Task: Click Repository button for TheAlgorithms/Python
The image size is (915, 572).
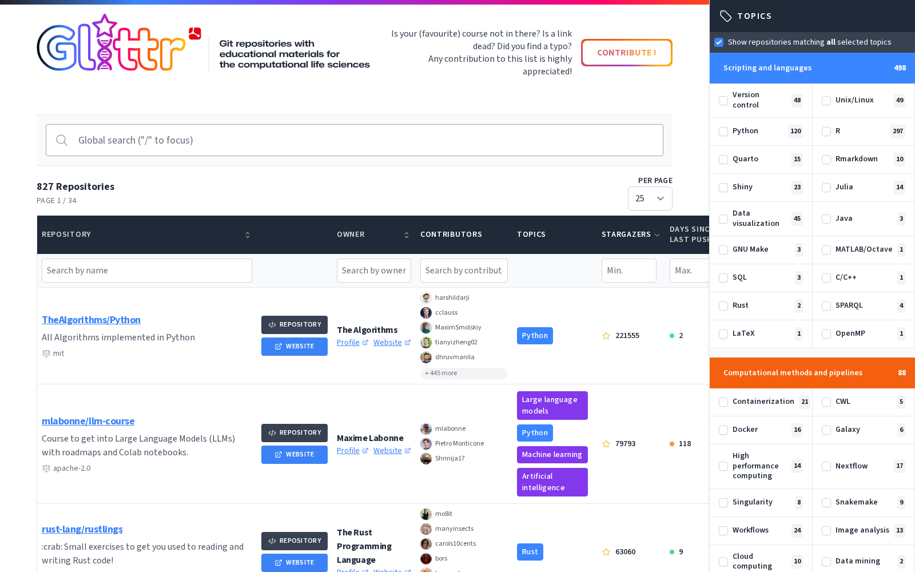Action: coord(295,325)
